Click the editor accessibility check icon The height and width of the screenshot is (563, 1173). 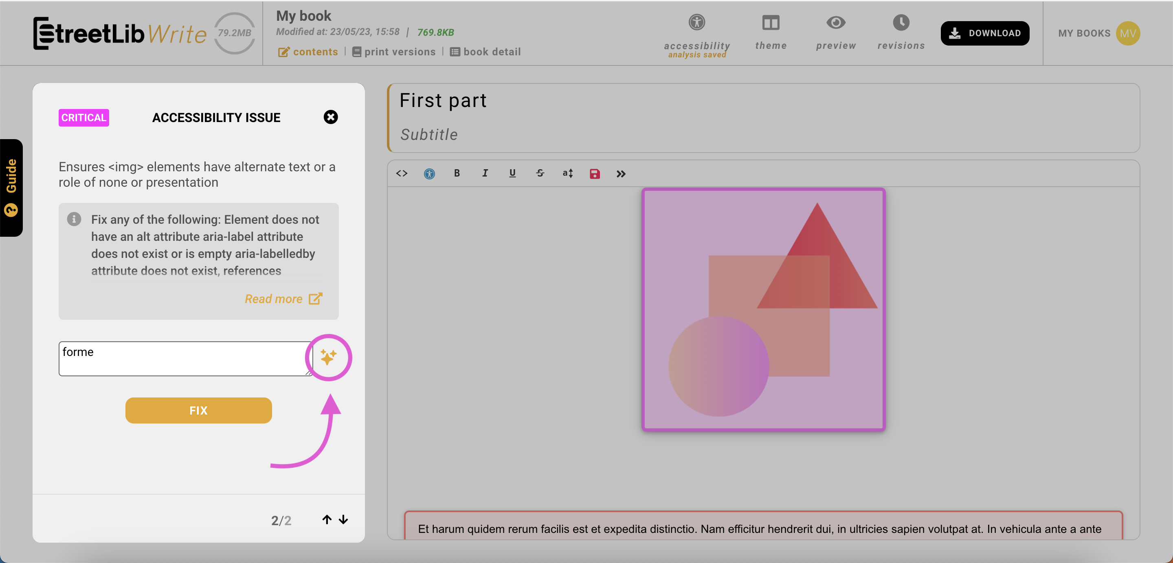click(x=429, y=173)
